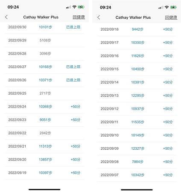Tap battery icon in right status bar
This screenshot has width=181, height=192.
click(173, 7)
